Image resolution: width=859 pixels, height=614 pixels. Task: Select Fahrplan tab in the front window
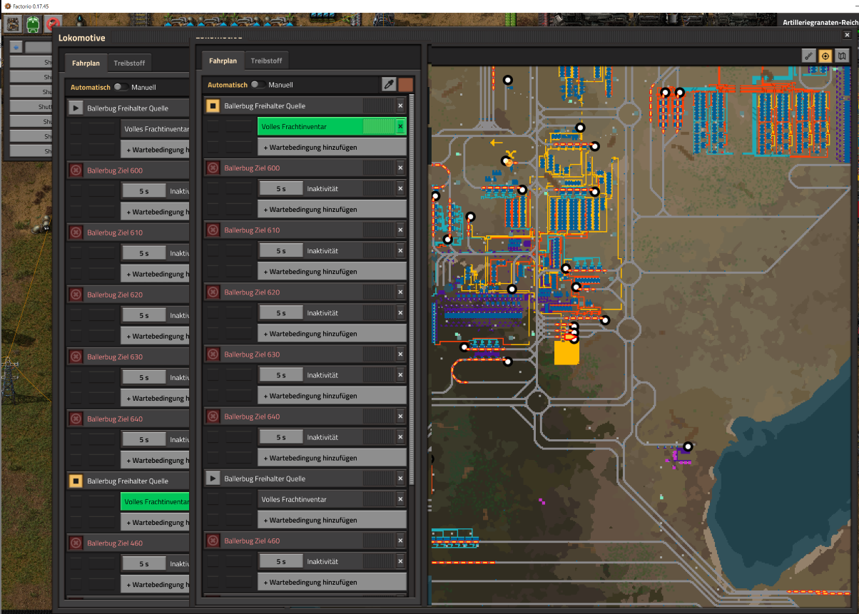[223, 61]
